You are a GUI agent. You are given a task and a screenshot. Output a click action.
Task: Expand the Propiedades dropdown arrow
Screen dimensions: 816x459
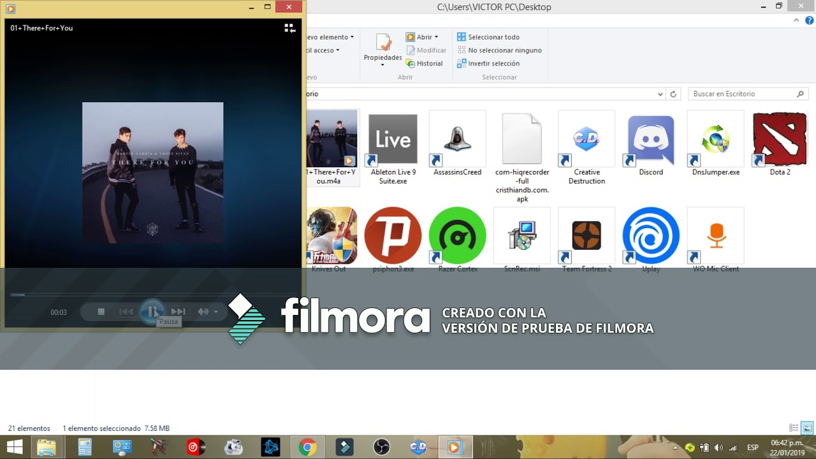click(x=382, y=65)
